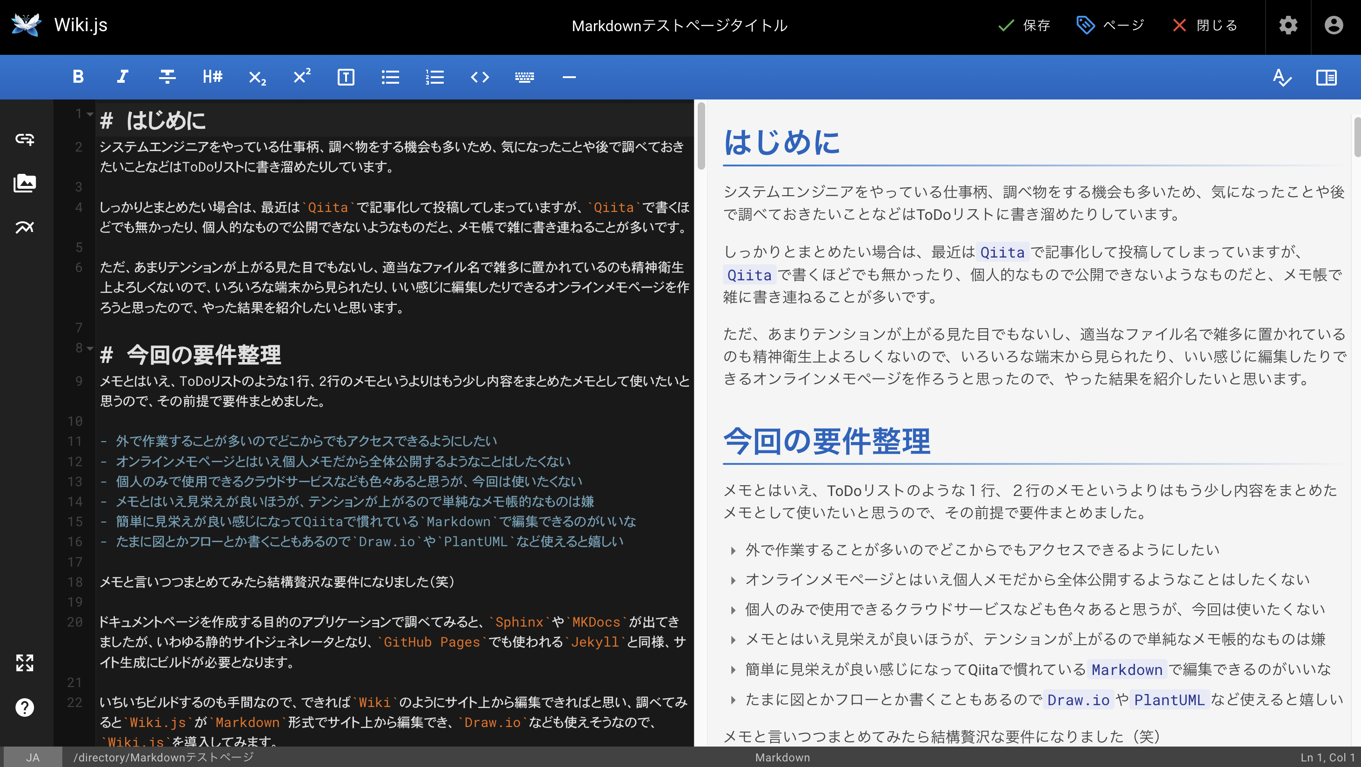Viewport: 1361px width, 767px height.
Task: Insert a numbered list
Action: coord(434,77)
